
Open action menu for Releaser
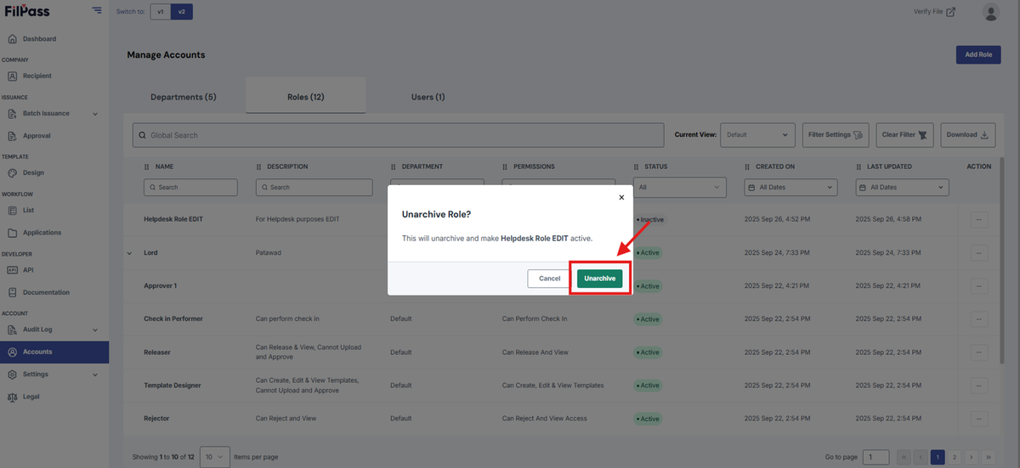tap(978, 352)
